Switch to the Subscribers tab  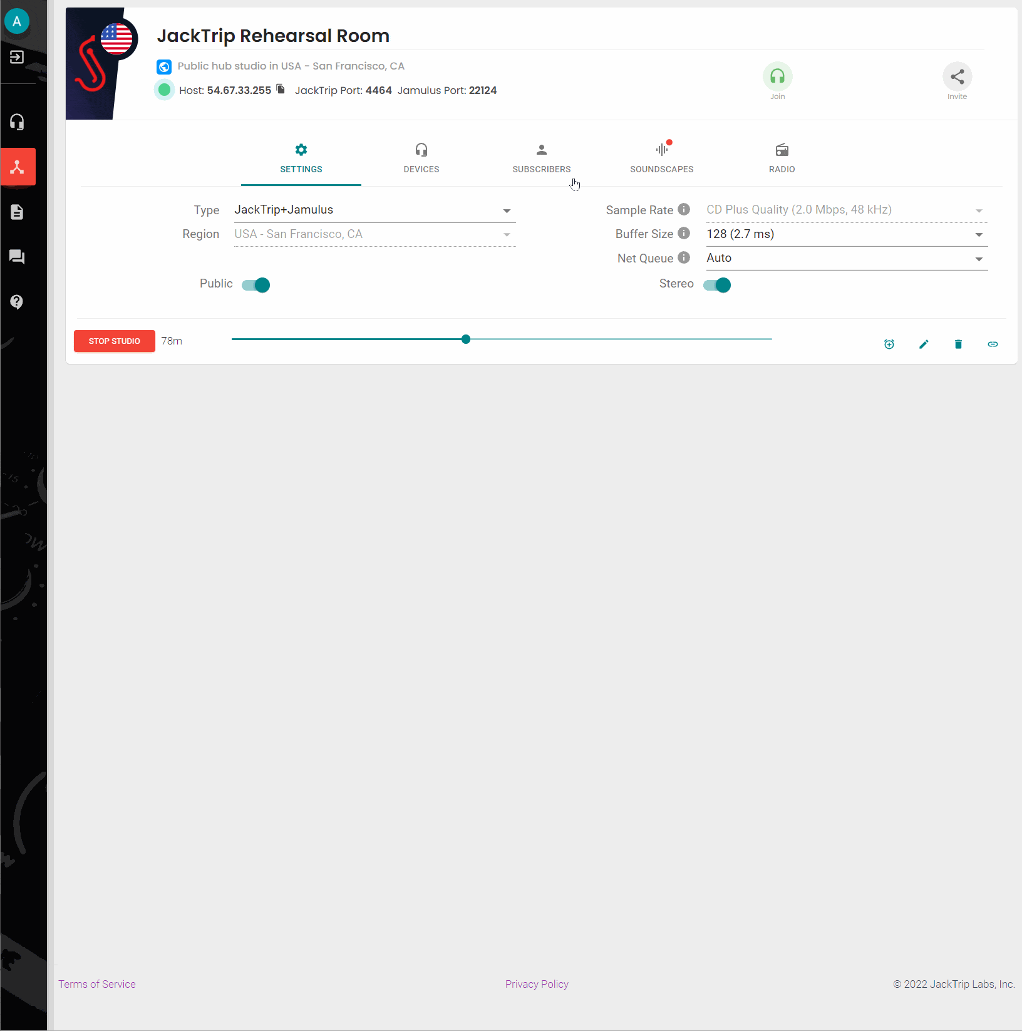coord(542,159)
